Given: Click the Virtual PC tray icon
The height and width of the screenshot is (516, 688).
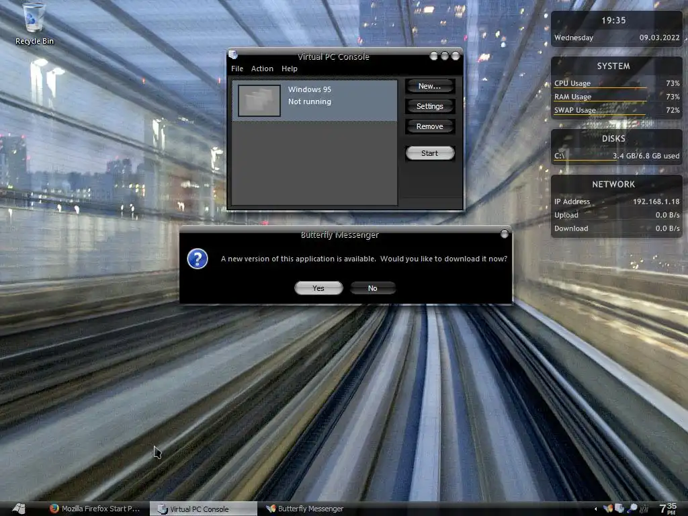Looking at the screenshot, I should pos(619,509).
